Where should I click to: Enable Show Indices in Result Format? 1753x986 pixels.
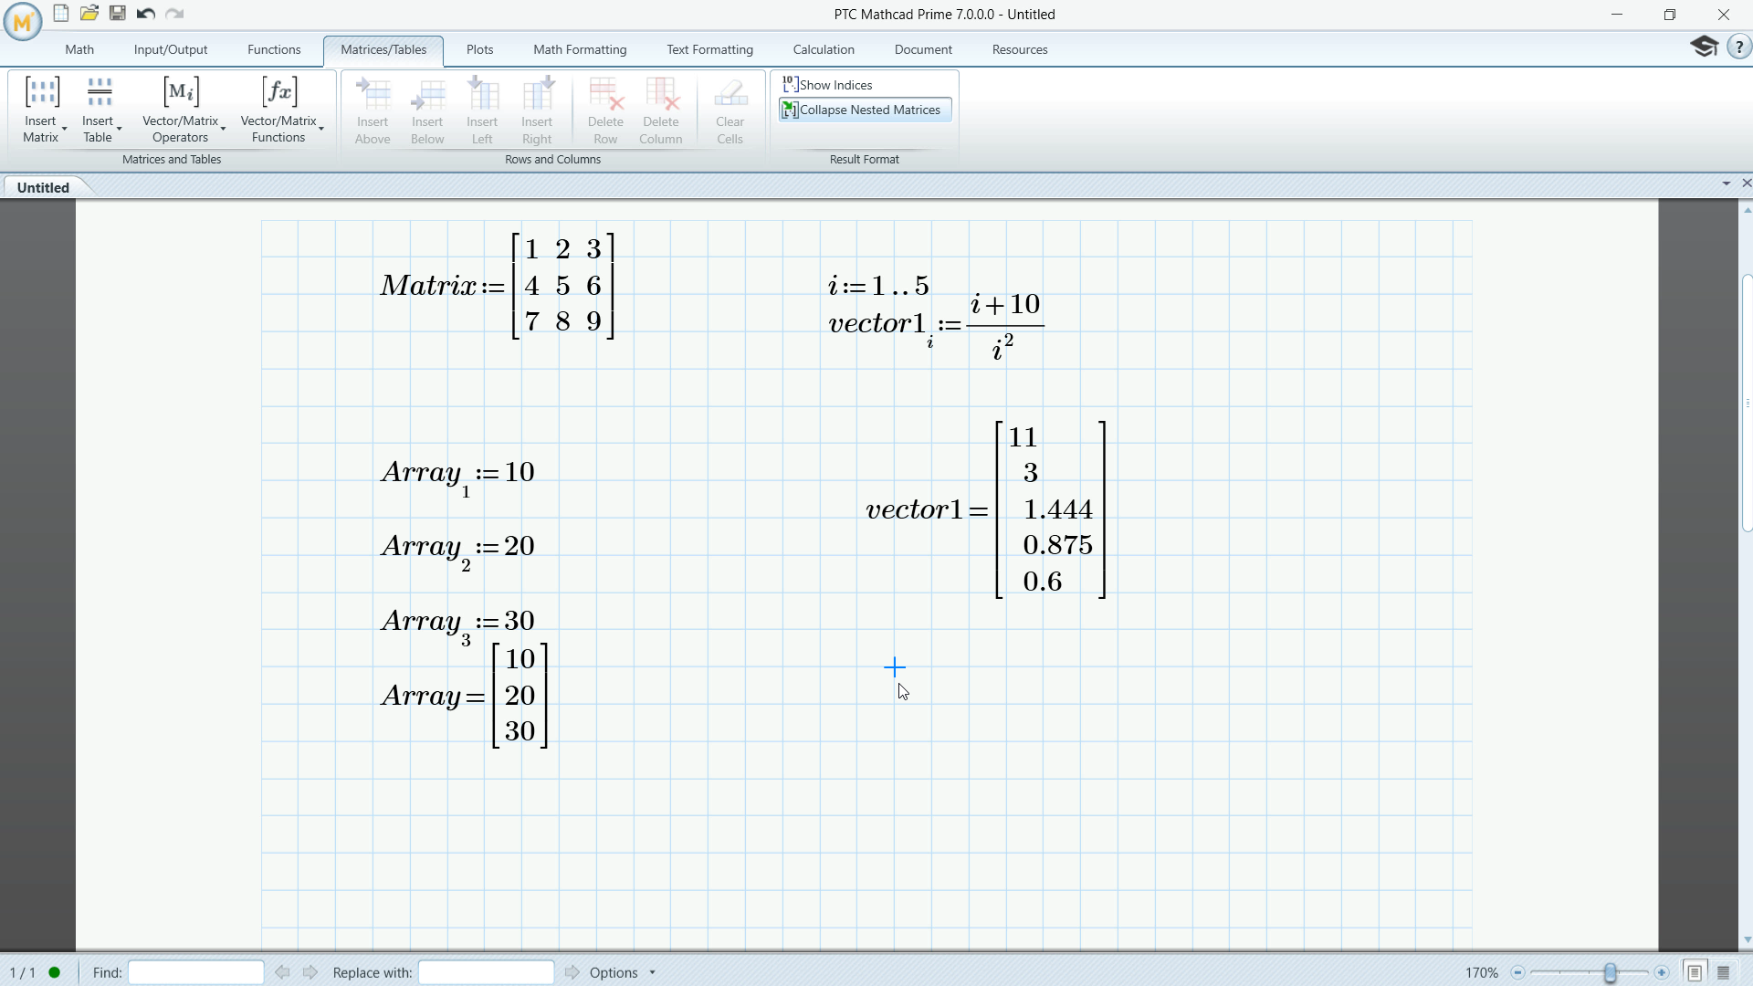pos(827,84)
